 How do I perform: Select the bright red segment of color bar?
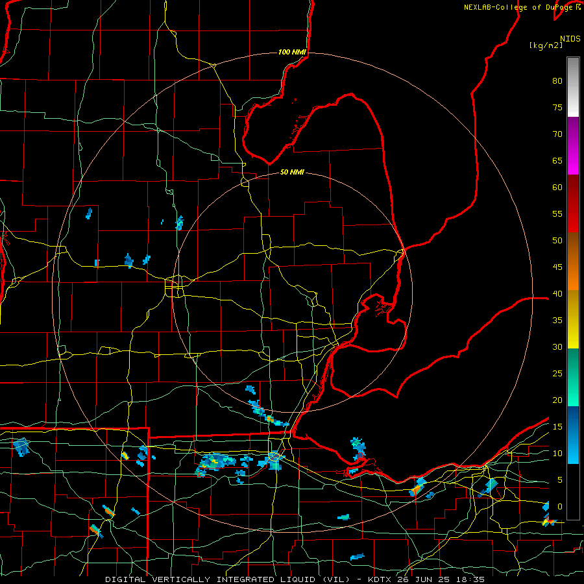tap(573, 204)
